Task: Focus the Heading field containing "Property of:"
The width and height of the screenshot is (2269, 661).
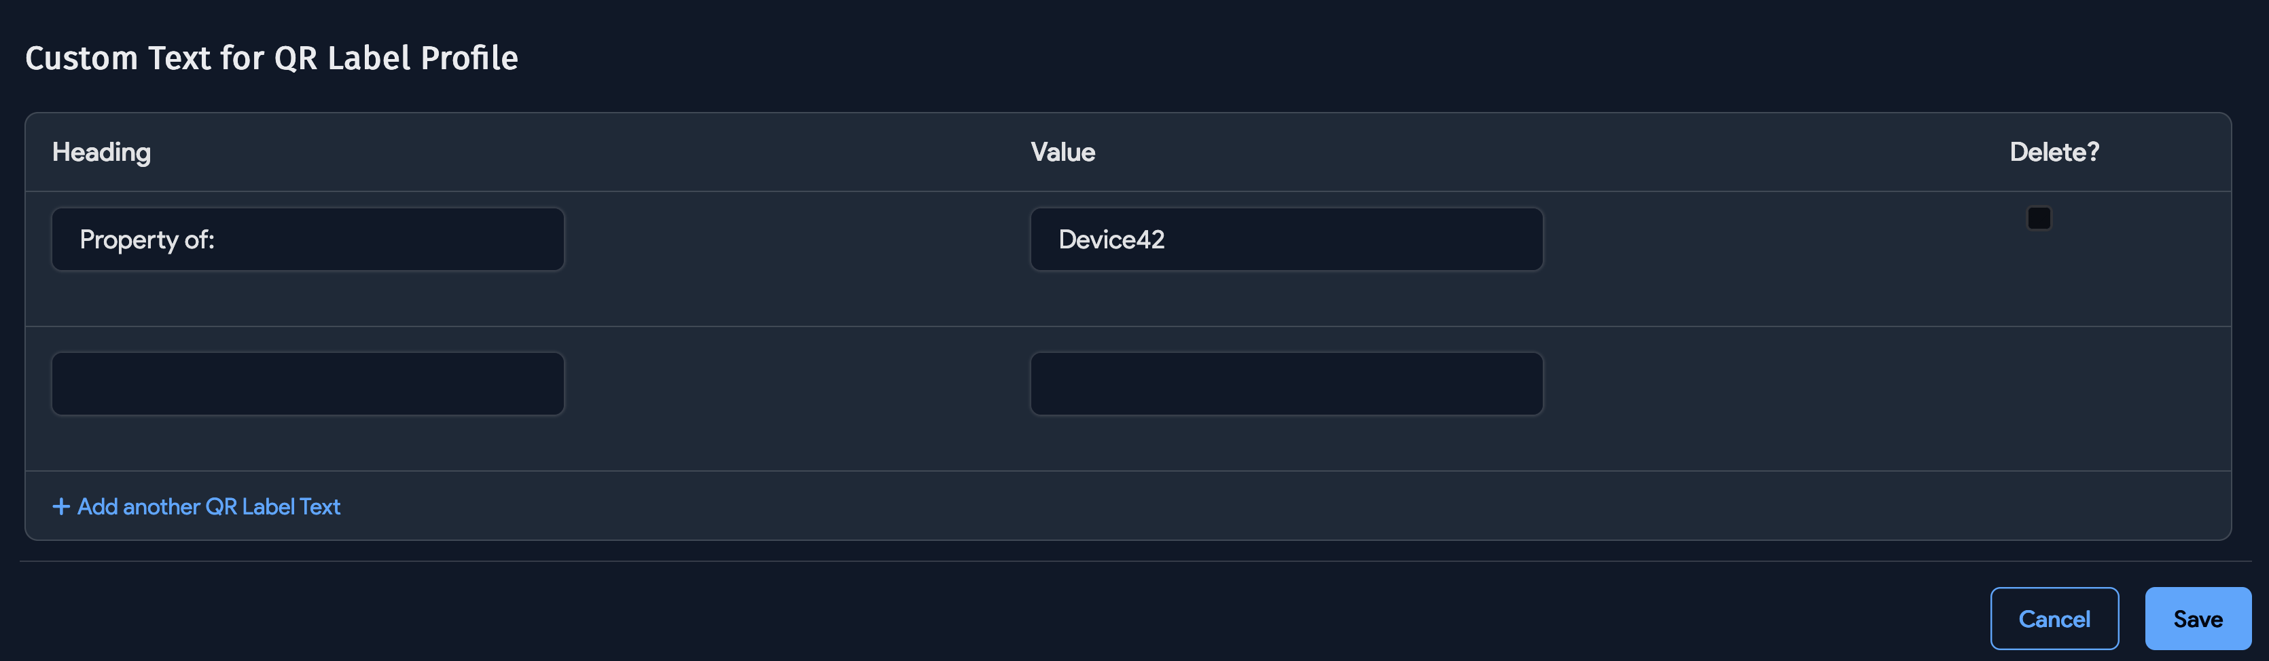Action: pyautogui.click(x=308, y=240)
